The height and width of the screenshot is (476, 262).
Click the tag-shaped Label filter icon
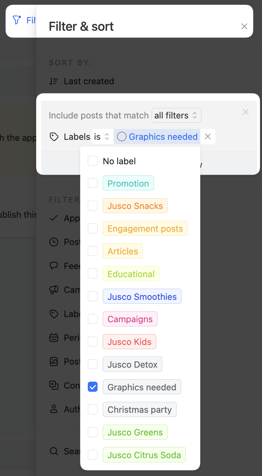[54, 313]
